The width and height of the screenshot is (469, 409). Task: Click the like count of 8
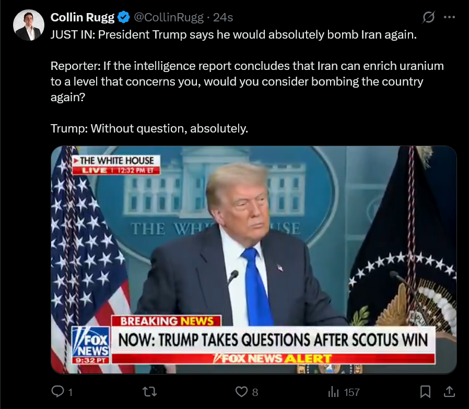(255, 392)
